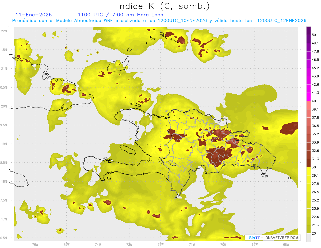Click the '70W' longitude label
321x248 pixels.
click(x=223, y=244)
